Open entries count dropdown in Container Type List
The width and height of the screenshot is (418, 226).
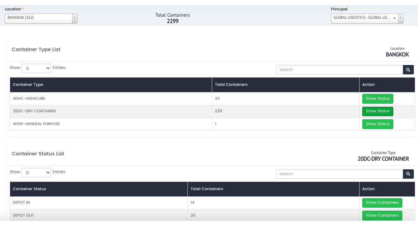click(x=37, y=68)
